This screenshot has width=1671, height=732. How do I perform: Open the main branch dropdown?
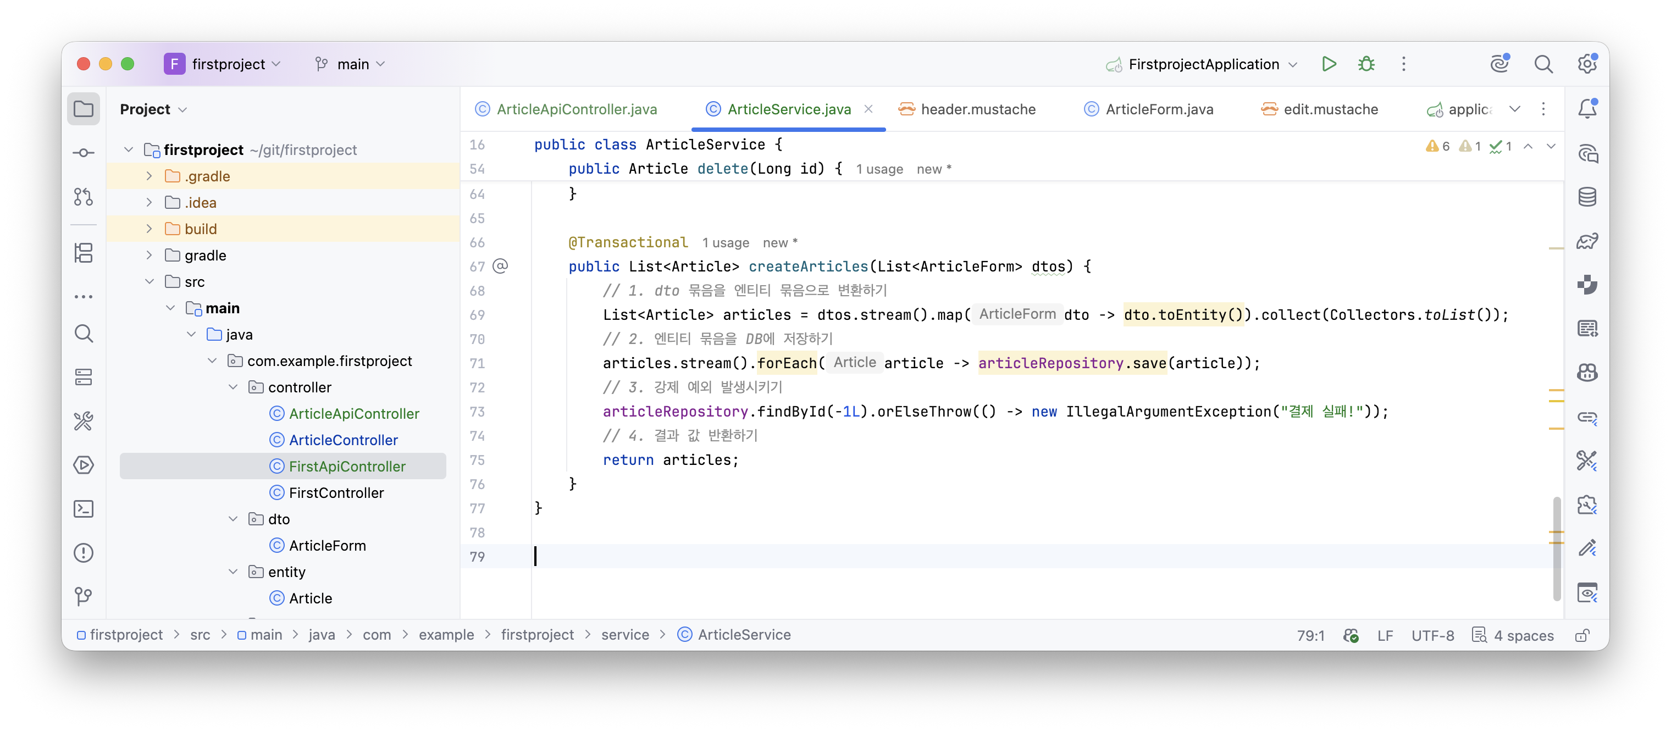350,64
